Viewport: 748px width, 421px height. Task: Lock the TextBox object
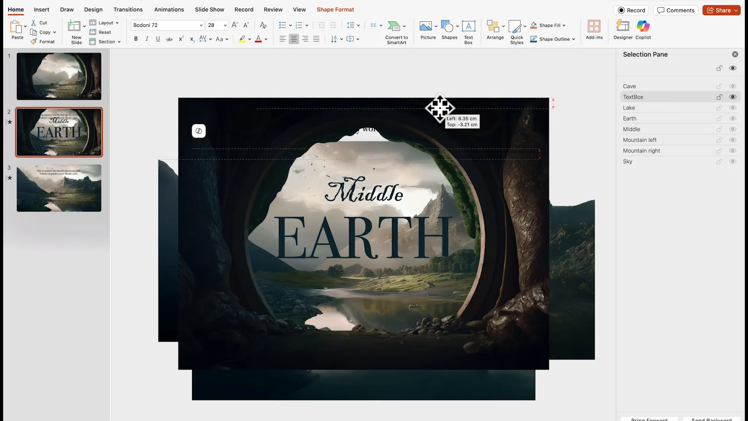(x=719, y=97)
